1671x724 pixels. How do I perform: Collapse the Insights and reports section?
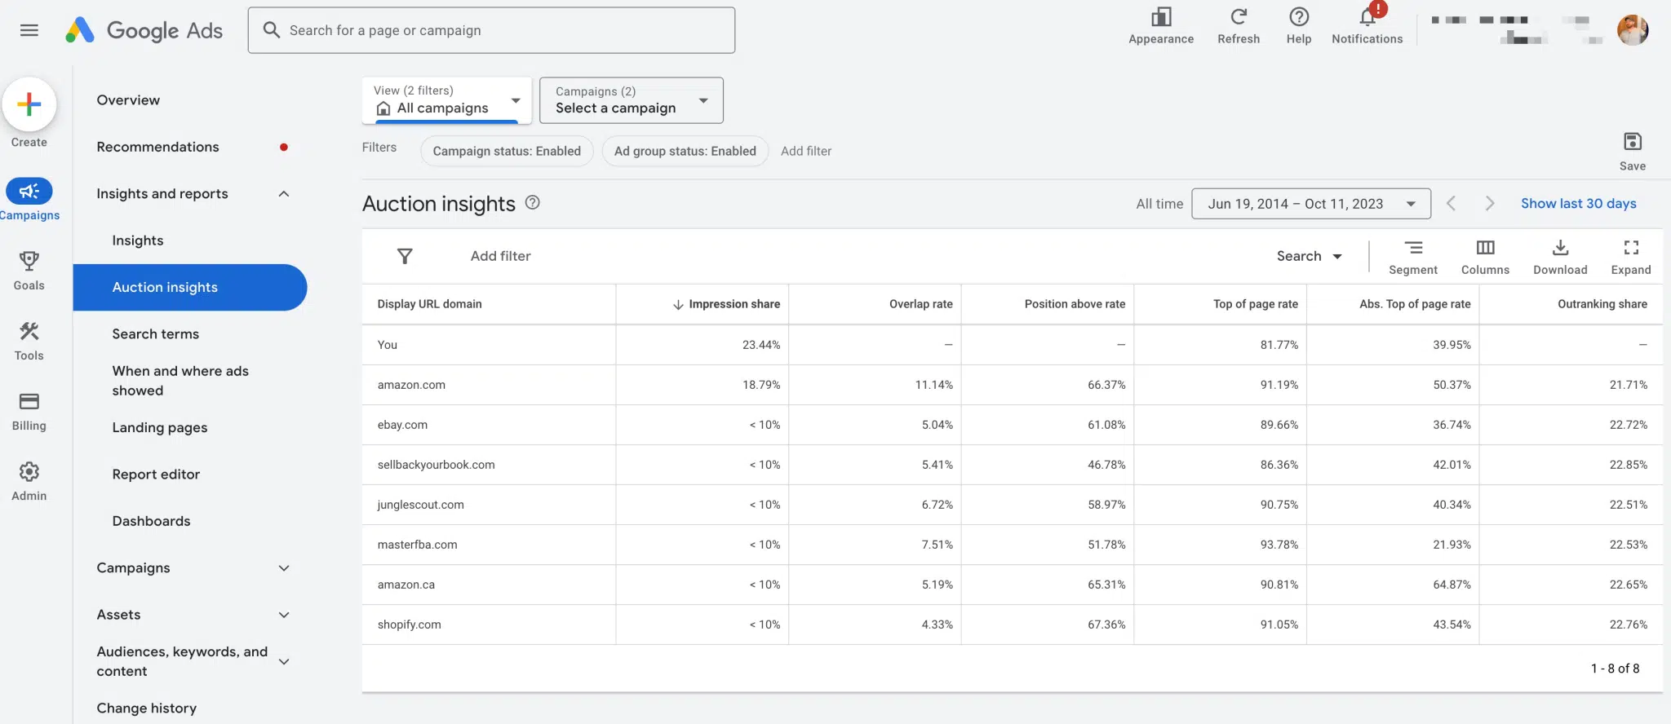(x=283, y=194)
